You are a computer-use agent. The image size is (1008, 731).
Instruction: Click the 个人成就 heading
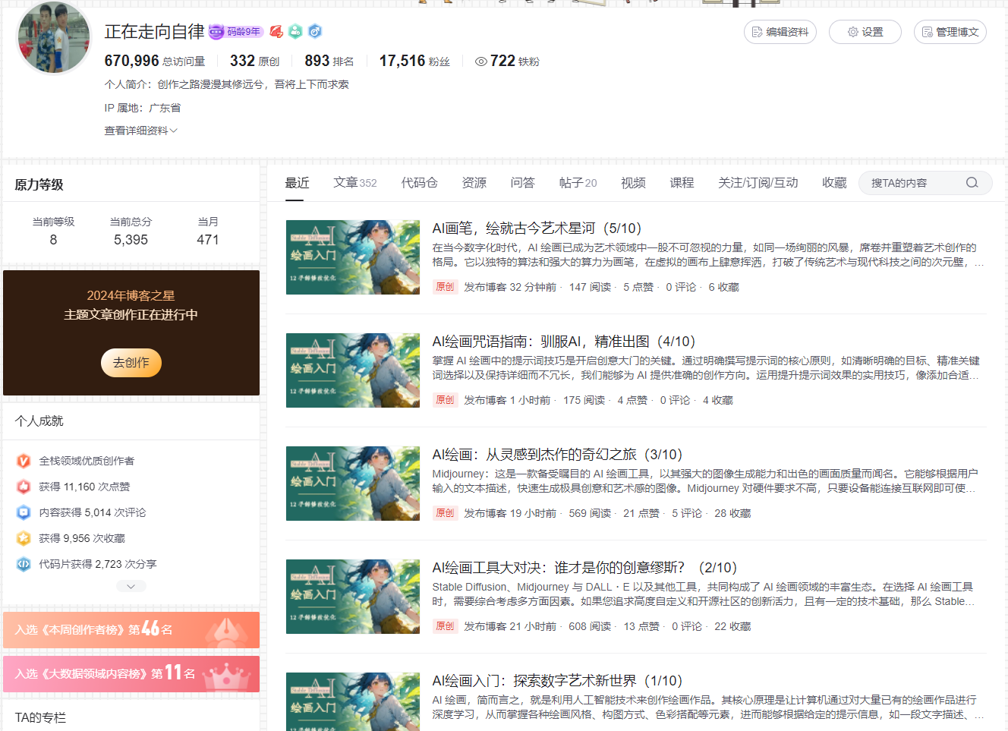coord(39,421)
